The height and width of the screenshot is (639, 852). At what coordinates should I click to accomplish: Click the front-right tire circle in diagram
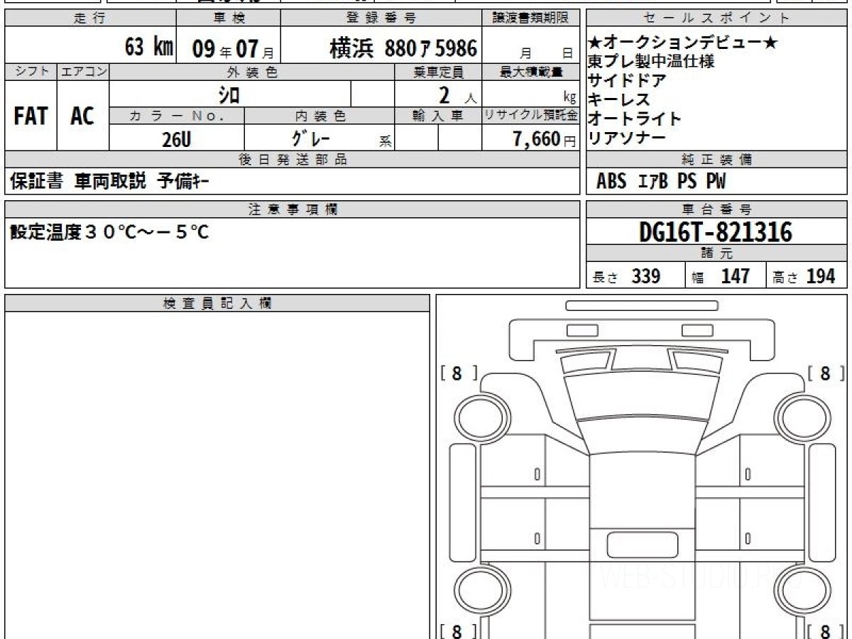[797, 414]
